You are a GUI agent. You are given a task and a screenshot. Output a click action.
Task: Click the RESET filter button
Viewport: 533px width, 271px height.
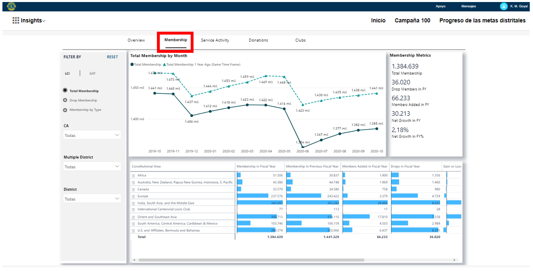coord(112,57)
